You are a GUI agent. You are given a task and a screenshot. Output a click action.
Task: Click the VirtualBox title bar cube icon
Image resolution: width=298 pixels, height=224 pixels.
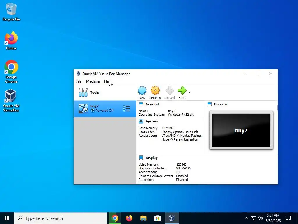click(x=78, y=74)
